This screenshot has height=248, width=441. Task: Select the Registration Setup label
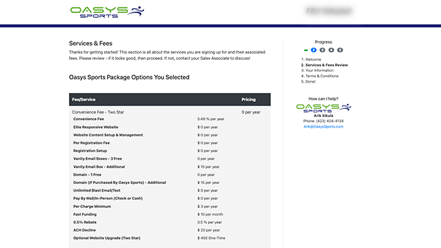click(x=90, y=151)
